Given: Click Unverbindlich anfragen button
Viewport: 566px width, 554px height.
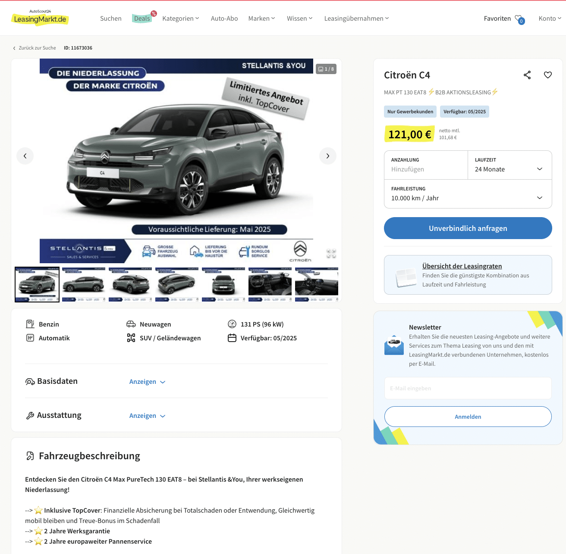Looking at the screenshot, I should click(x=468, y=228).
